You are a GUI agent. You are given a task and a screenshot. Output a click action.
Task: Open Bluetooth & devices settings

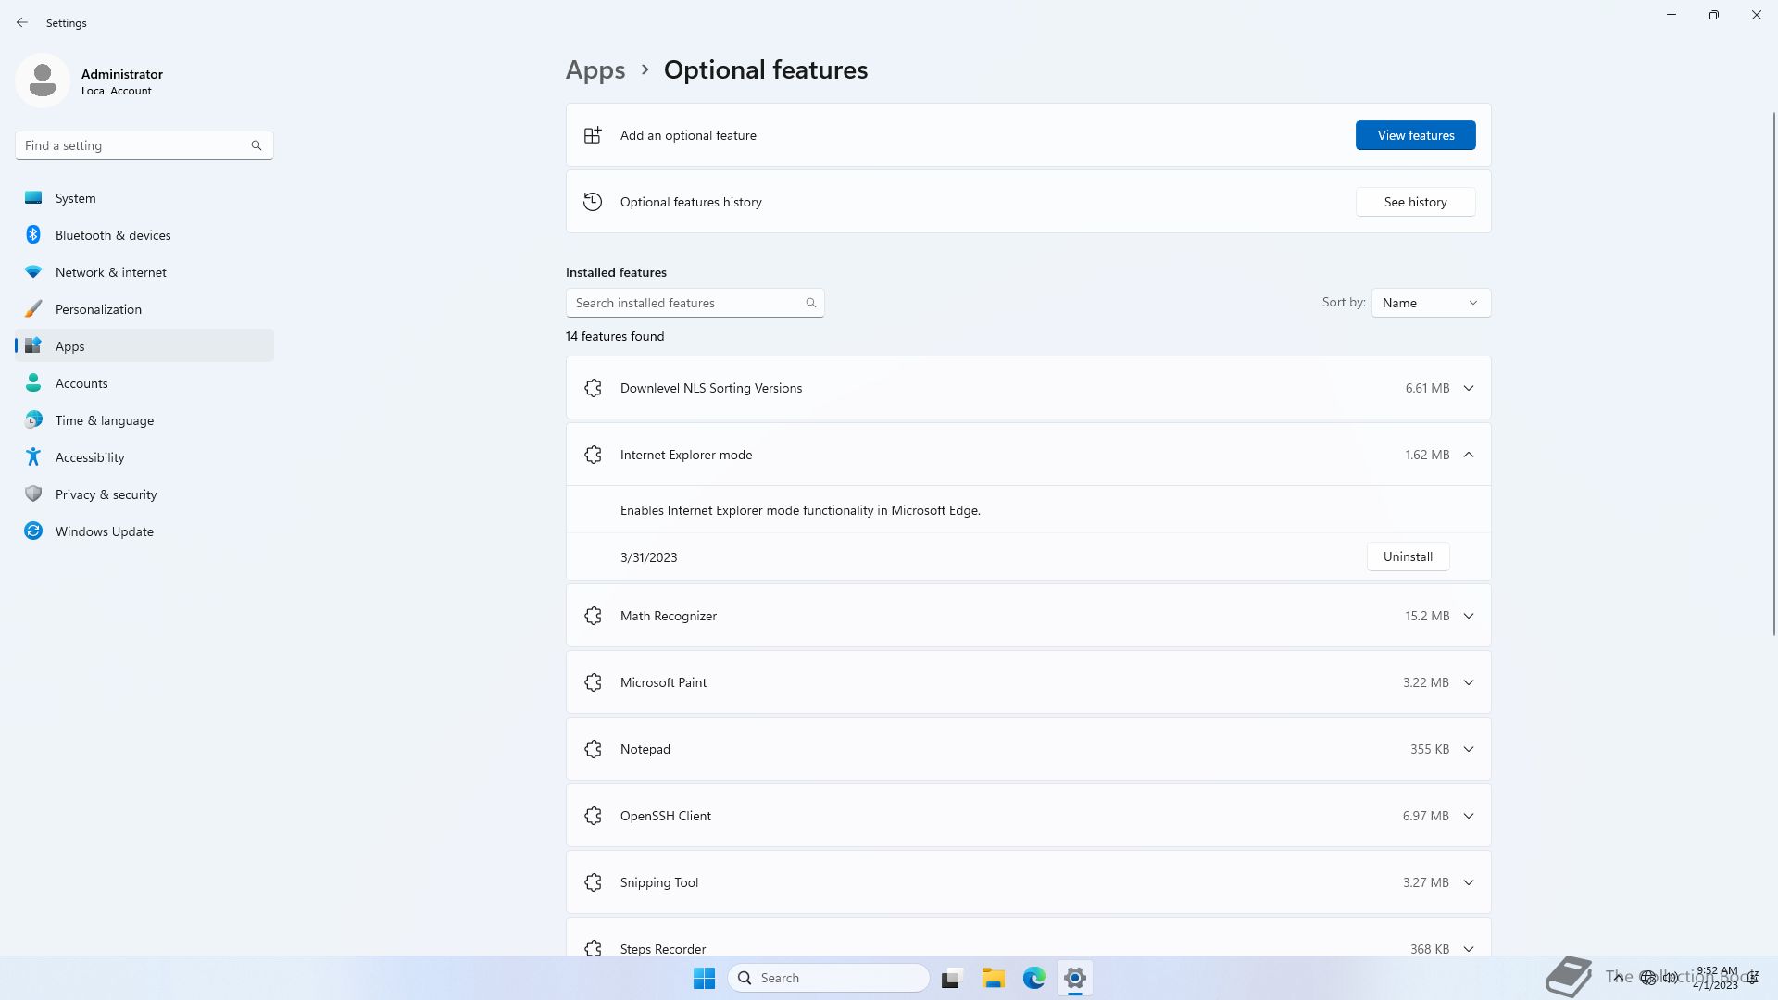(x=113, y=235)
